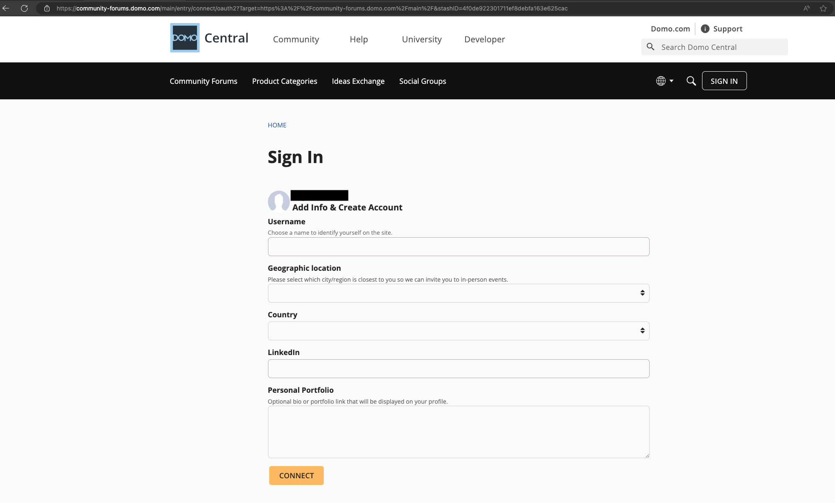The image size is (835, 503).
Task: Open the globe language dropdown
Action: (x=664, y=81)
